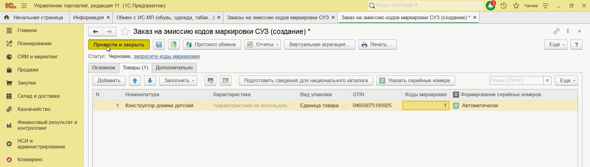This screenshot has height=167, width=590.
Task: Open the Главное section
Action: pyautogui.click(x=27, y=31)
